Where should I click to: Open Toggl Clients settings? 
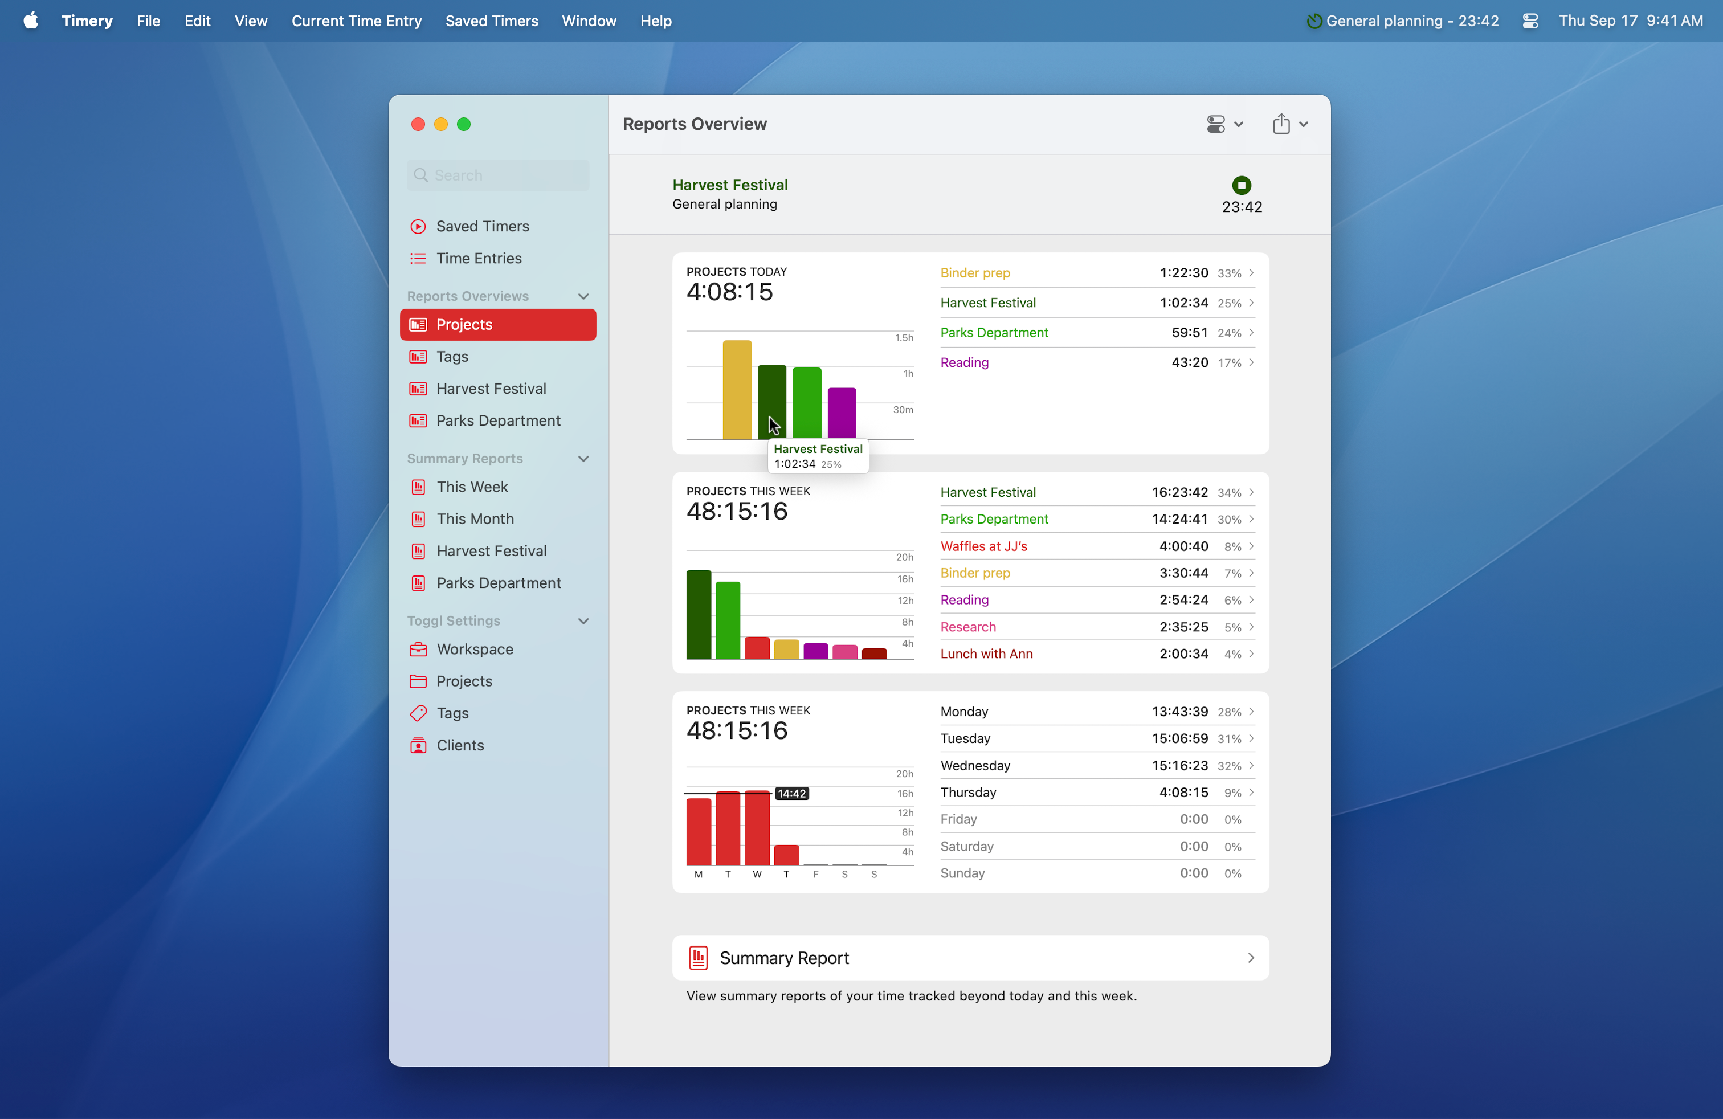(x=497, y=745)
